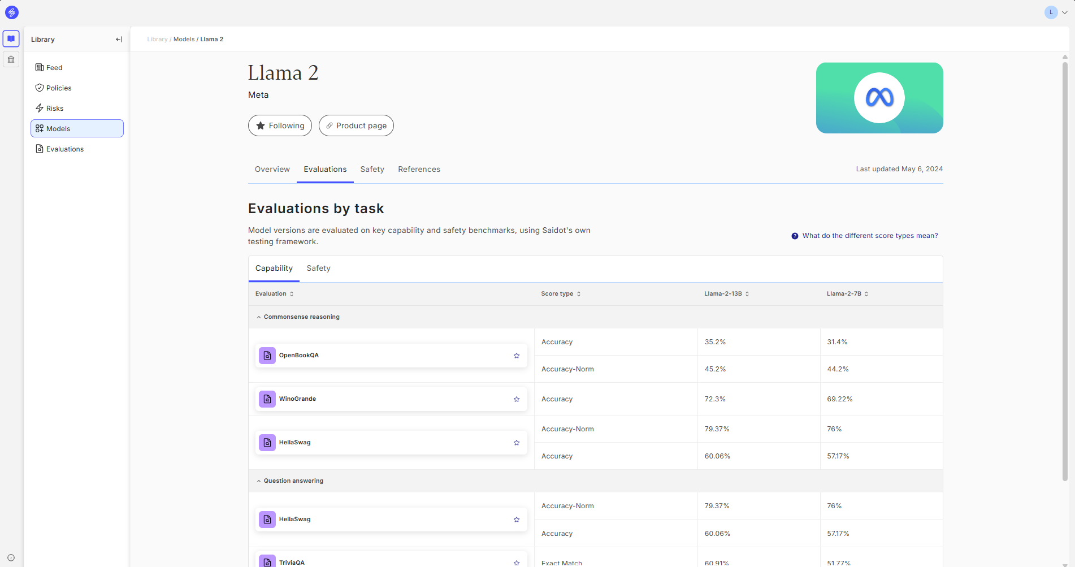Viewport: 1075px width, 567px height.
Task: Click the vertical page scrollbar
Action: tap(1065, 271)
